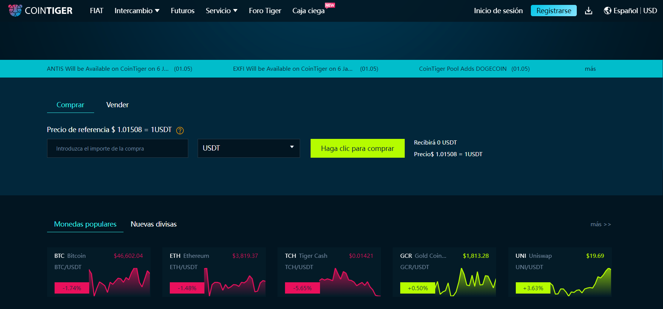The height and width of the screenshot is (309, 663).
Task: Open the FIAT menu item
Action: click(96, 11)
